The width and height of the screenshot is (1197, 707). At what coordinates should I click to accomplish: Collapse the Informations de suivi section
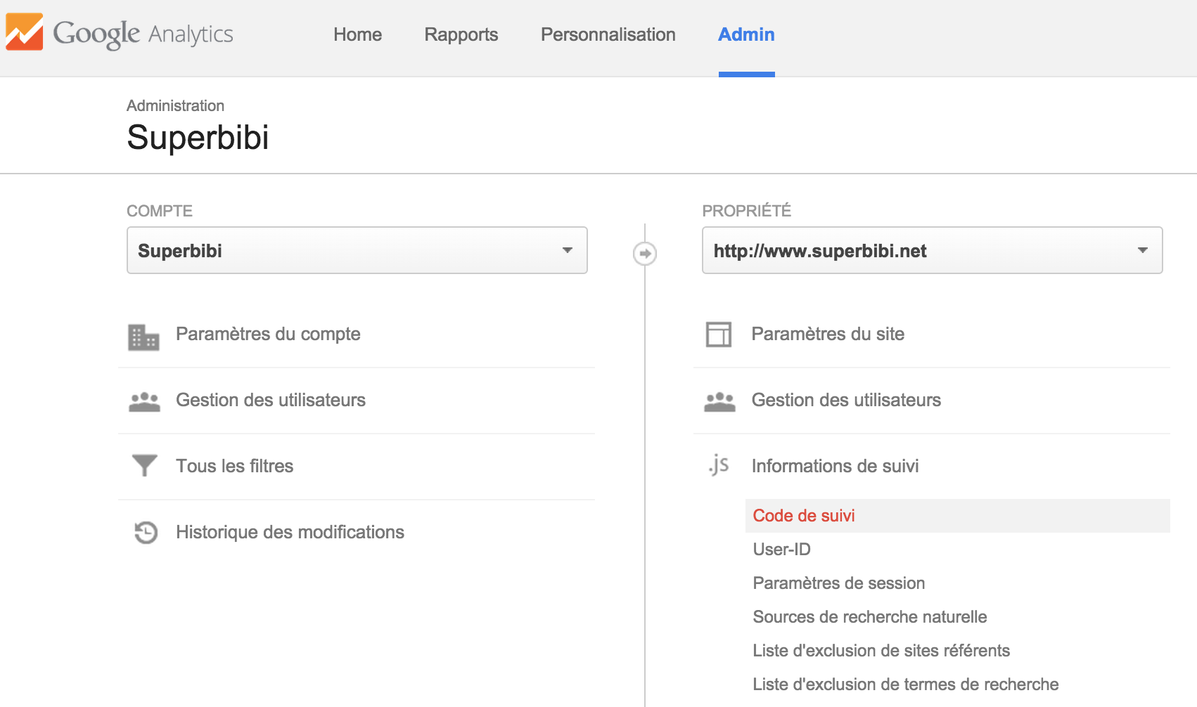[835, 466]
